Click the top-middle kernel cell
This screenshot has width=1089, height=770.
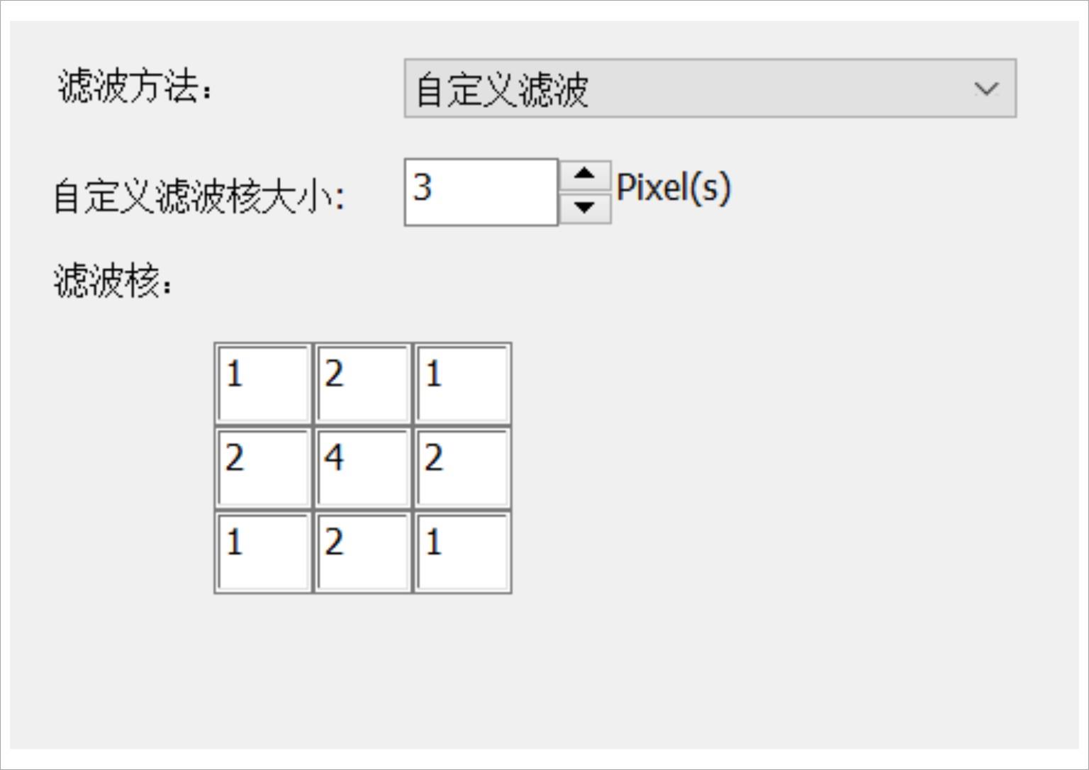[363, 383]
